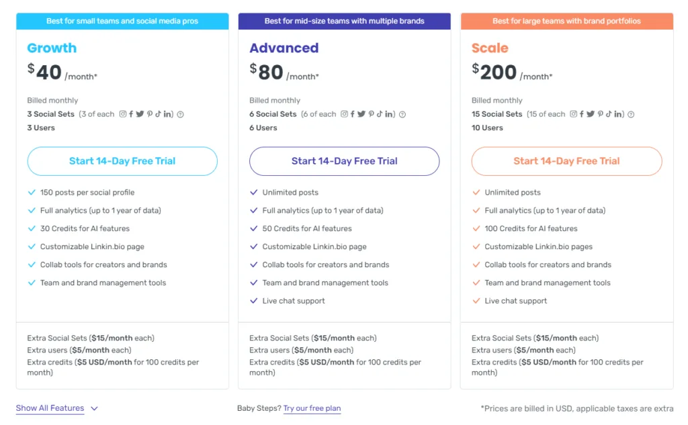Start the Advanced plan 14-day free trial
The image size is (688, 425).
coord(344,161)
